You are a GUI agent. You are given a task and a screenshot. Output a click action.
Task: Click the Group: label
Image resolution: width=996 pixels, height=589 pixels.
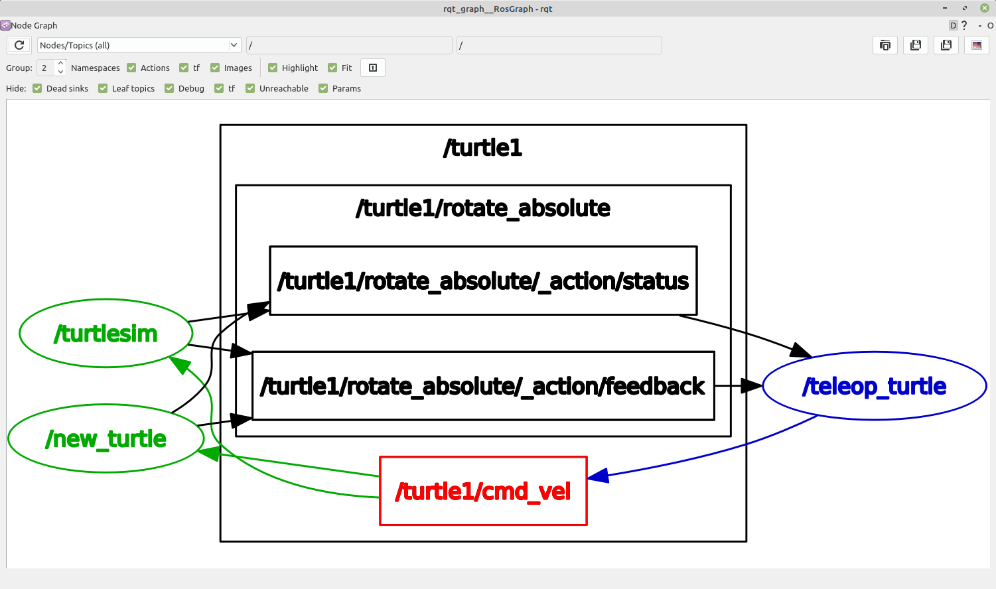pyautogui.click(x=19, y=68)
